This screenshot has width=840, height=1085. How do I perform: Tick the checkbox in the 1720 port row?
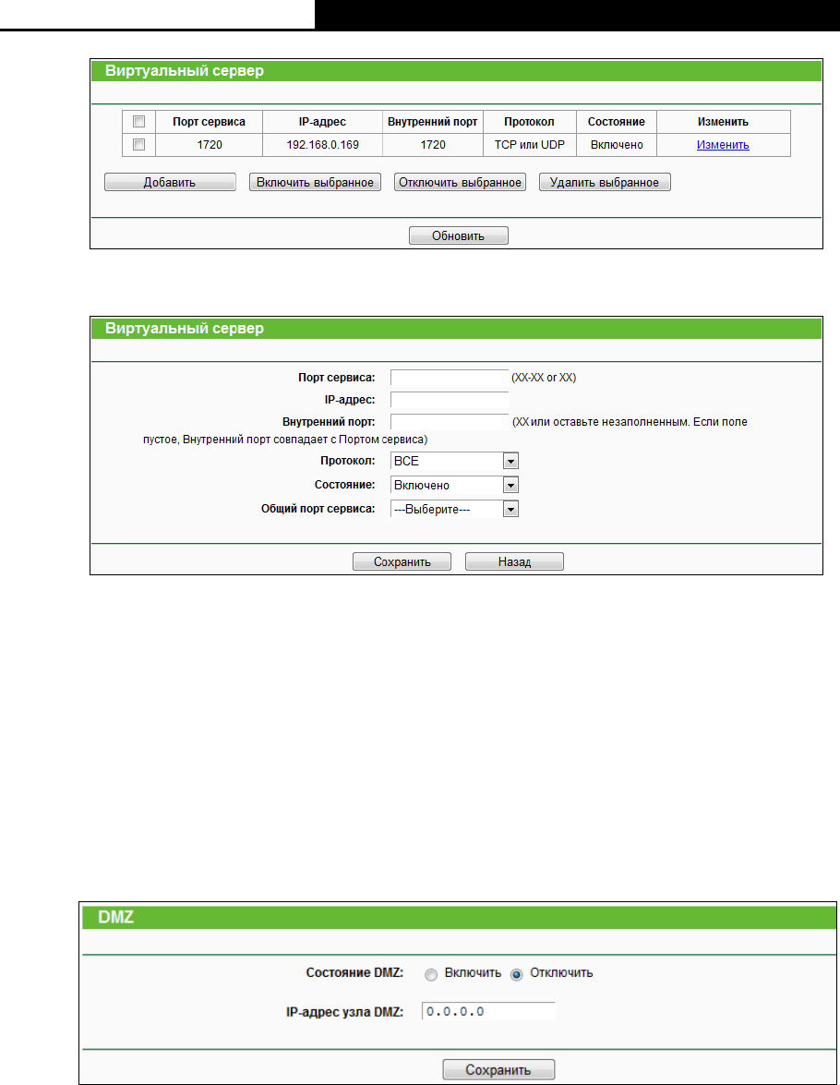[x=139, y=145]
